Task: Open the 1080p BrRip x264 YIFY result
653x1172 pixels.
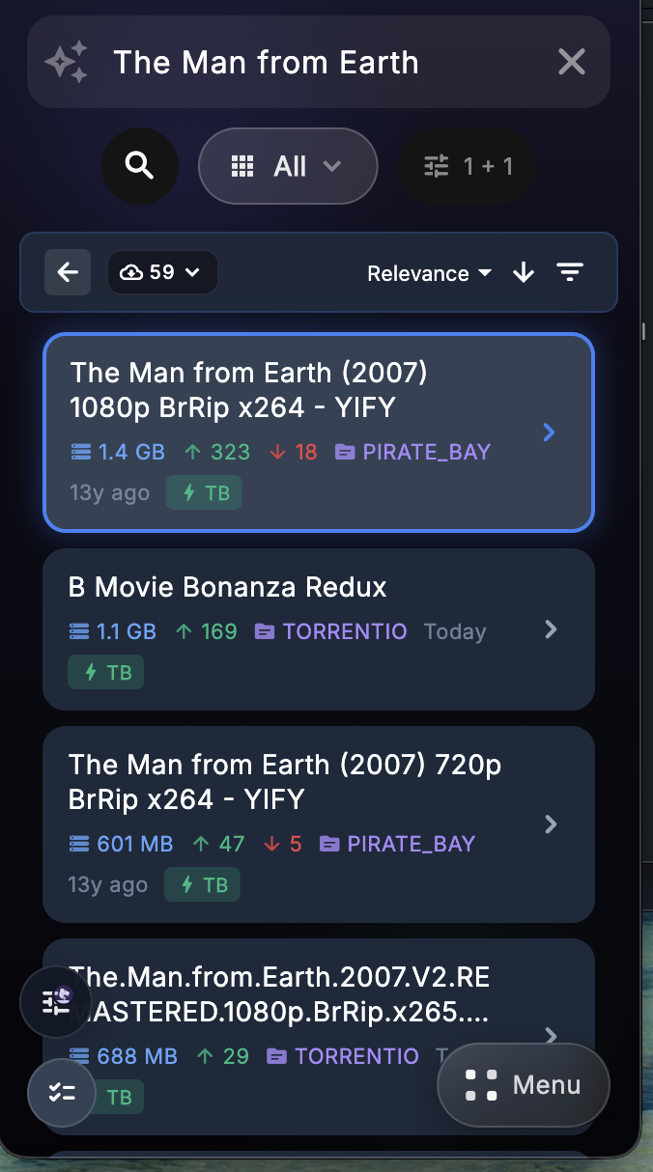Action: coord(319,433)
